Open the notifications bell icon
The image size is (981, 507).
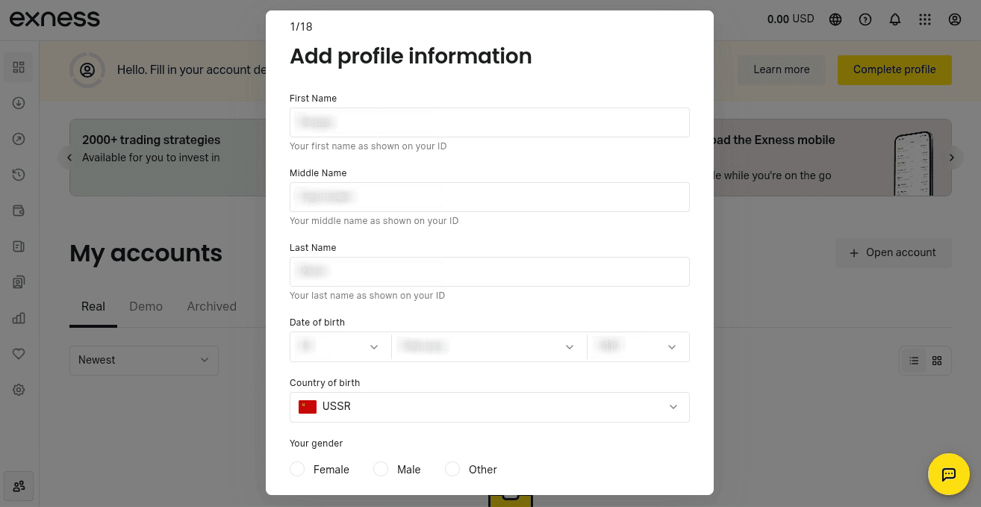pyautogui.click(x=895, y=19)
